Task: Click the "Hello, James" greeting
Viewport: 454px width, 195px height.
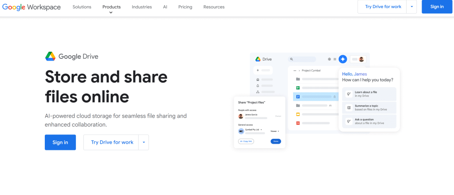Action: pos(354,74)
